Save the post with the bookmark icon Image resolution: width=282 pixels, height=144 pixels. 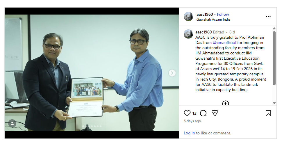coord(268,113)
